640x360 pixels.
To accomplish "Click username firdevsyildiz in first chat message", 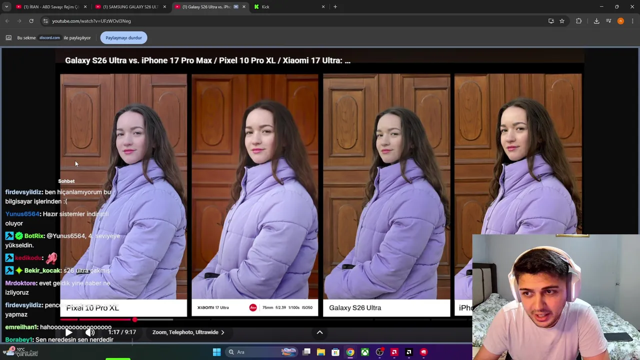I will pos(23,192).
